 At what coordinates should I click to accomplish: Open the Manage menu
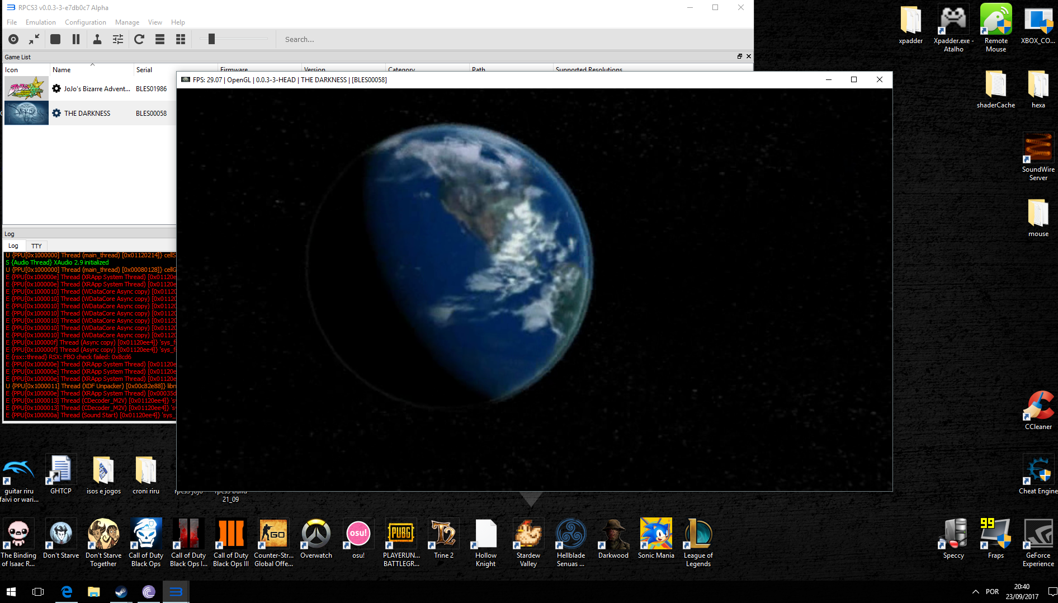pos(127,22)
